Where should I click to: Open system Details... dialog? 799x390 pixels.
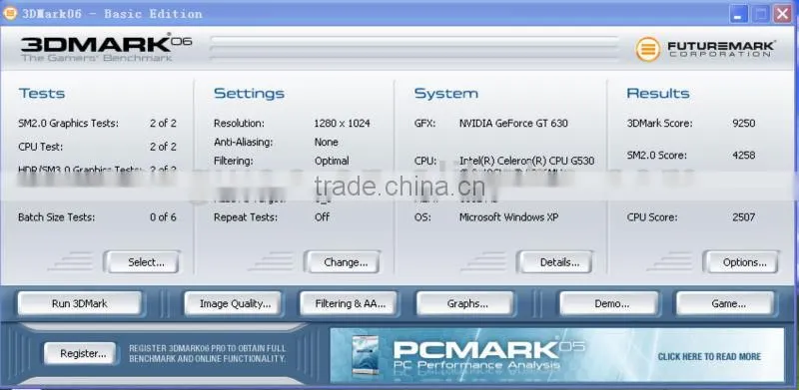pyautogui.click(x=555, y=262)
